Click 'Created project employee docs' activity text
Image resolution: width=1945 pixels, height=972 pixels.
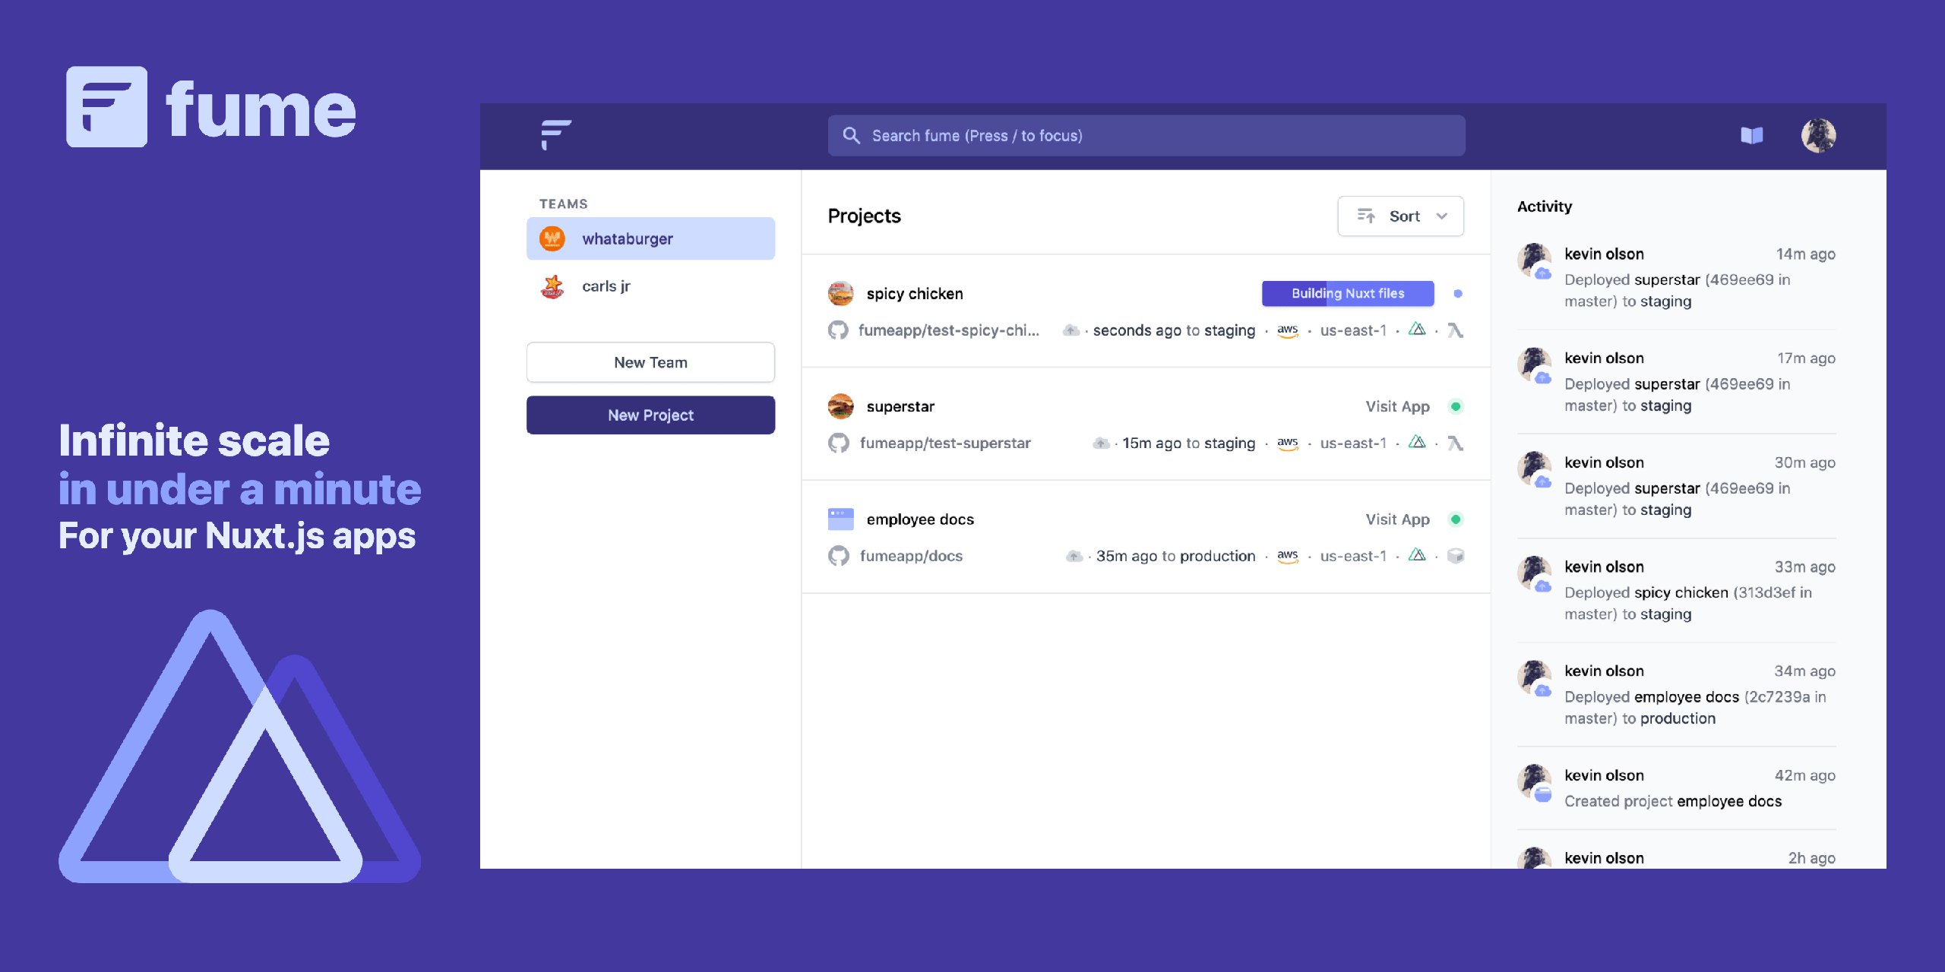coord(1673,801)
